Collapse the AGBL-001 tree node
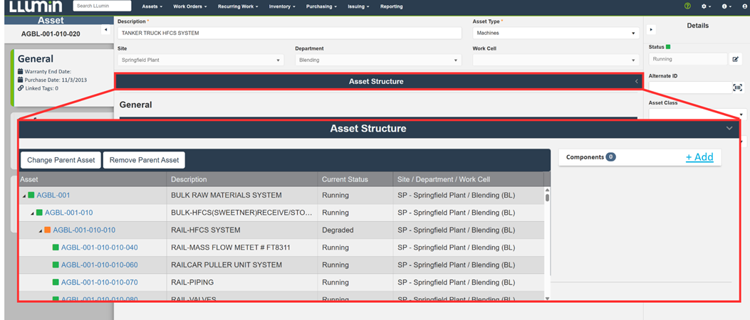 (24, 196)
